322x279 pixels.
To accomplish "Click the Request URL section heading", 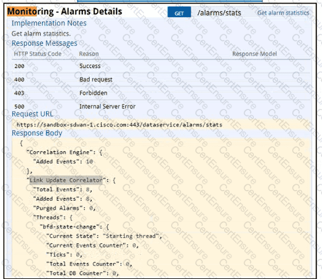I will click(x=32, y=114).
